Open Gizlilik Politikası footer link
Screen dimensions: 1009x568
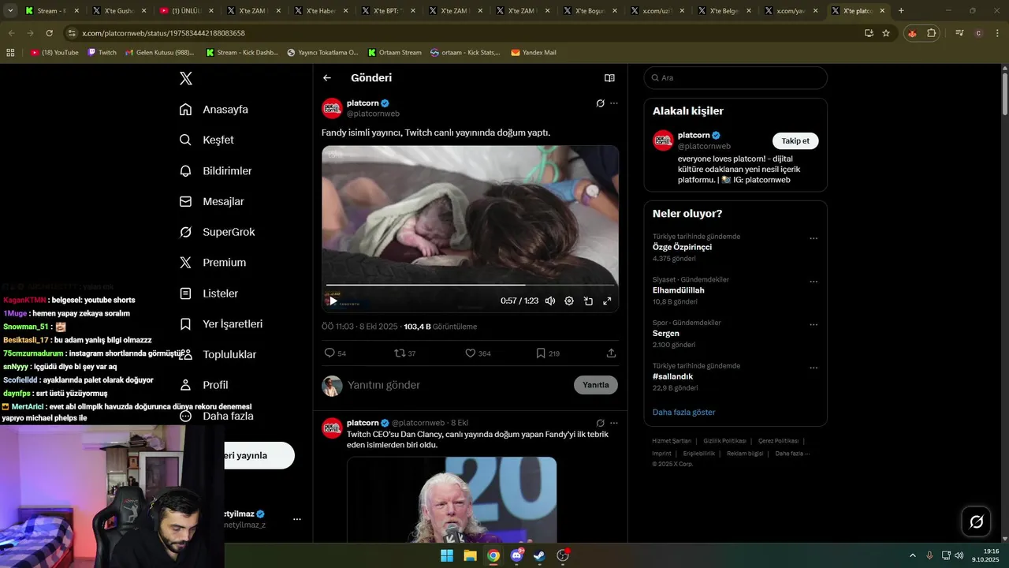[x=724, y=441]
